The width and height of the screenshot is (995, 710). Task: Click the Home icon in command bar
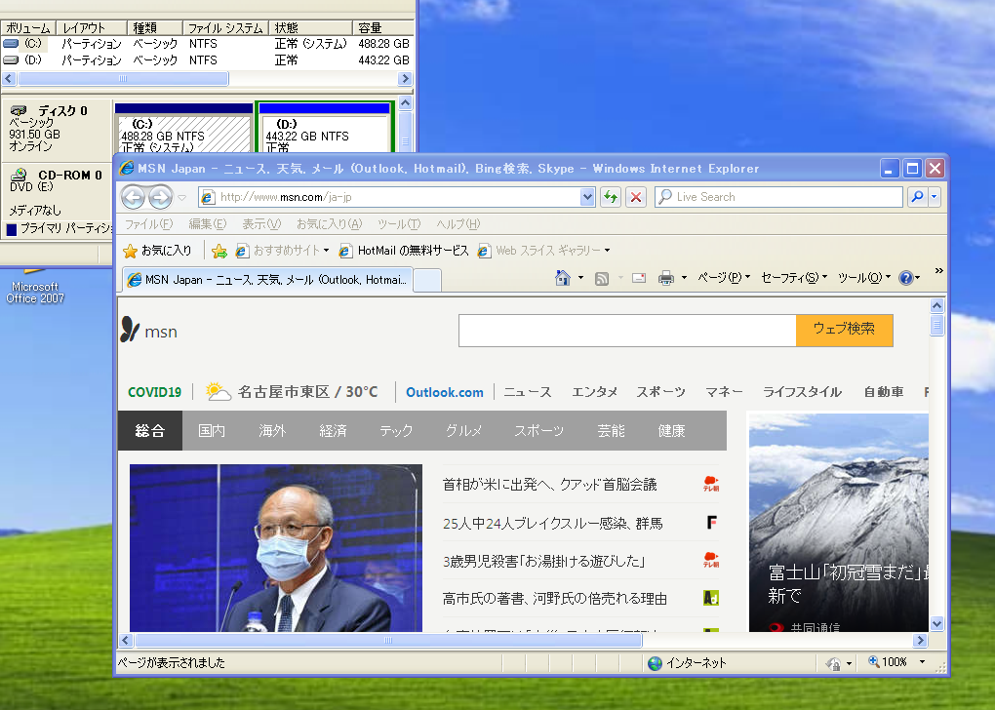coord(562,278)
